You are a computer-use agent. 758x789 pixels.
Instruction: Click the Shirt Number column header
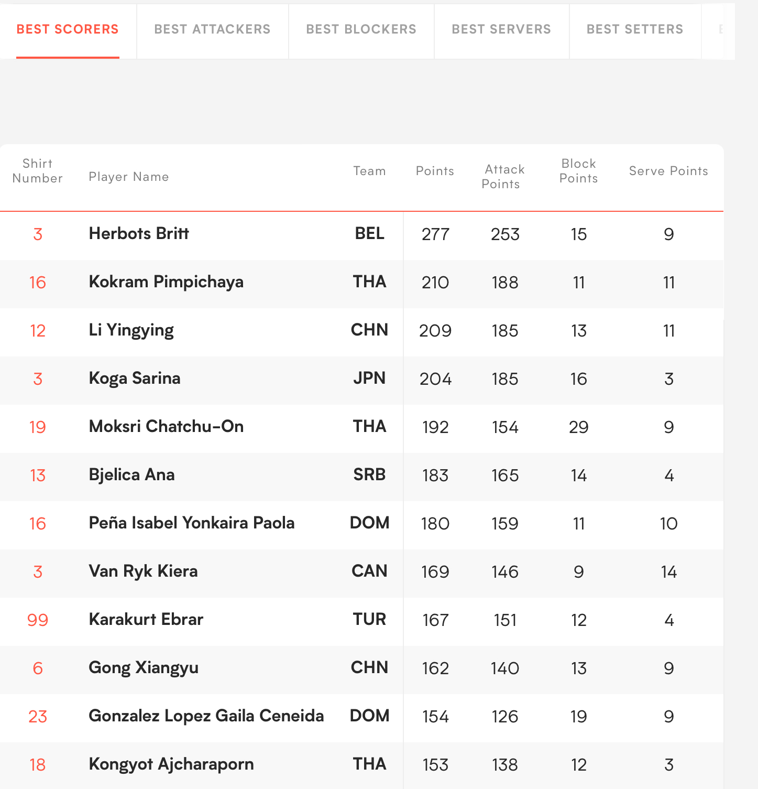coord(37,171)
